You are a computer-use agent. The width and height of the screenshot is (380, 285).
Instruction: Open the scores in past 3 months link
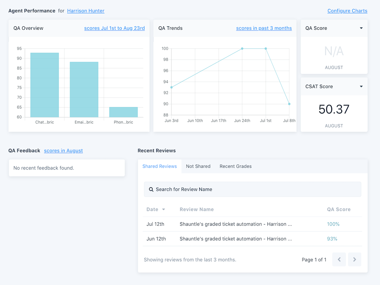[x=264, y=28]
